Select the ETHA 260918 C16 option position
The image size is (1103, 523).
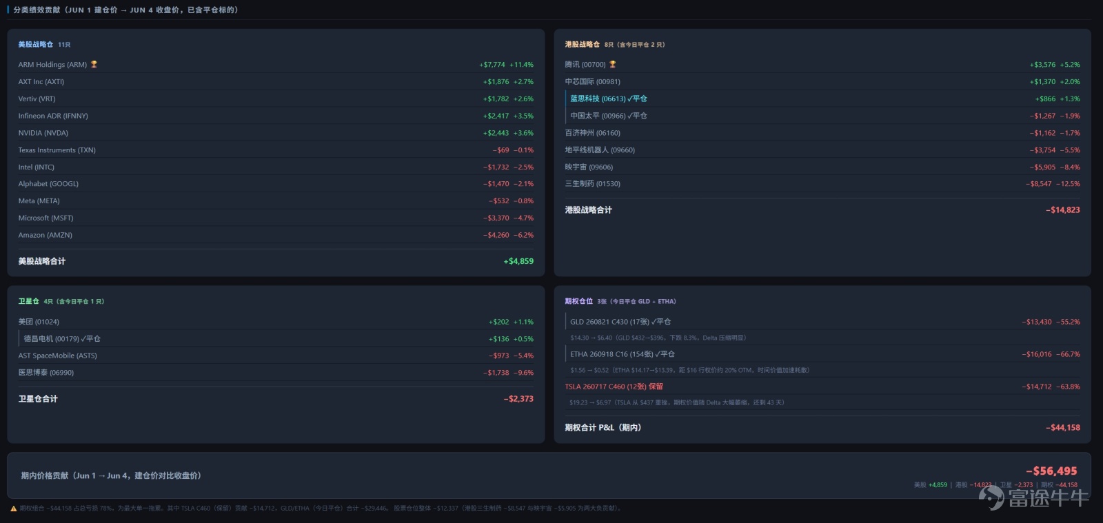point(623,354)
